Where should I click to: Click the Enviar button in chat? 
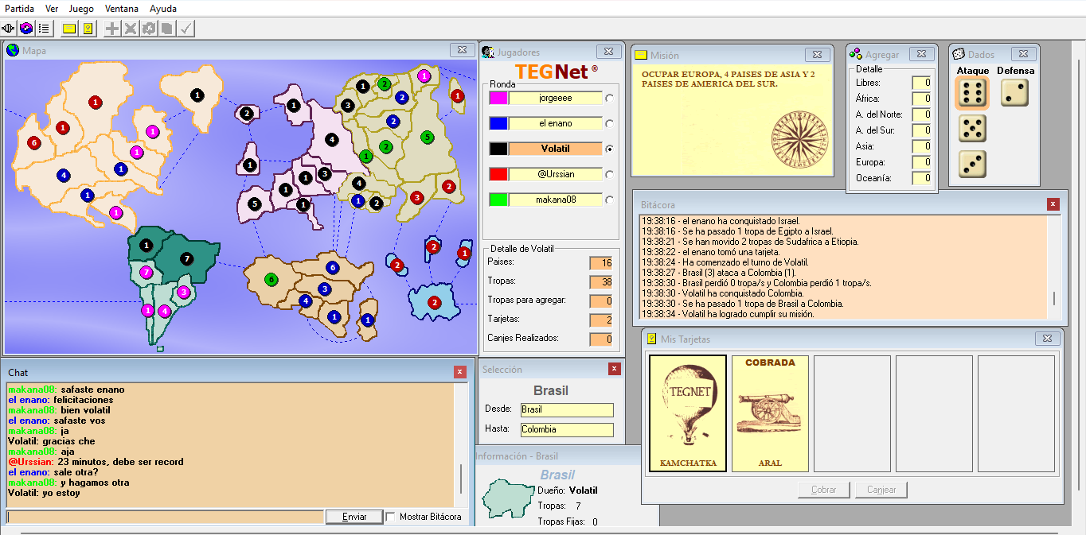click(x=354, y=517)
